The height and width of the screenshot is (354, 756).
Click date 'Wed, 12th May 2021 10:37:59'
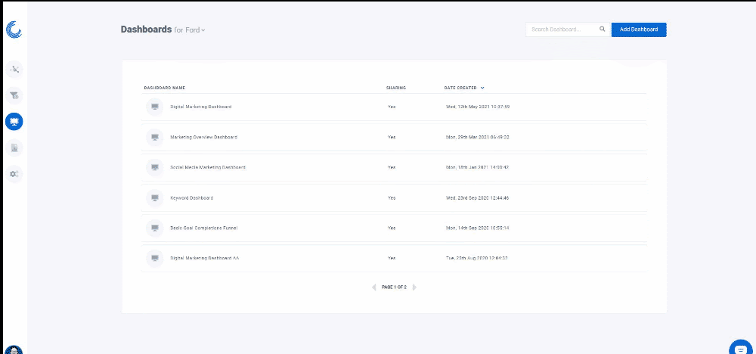pos(477,107)
